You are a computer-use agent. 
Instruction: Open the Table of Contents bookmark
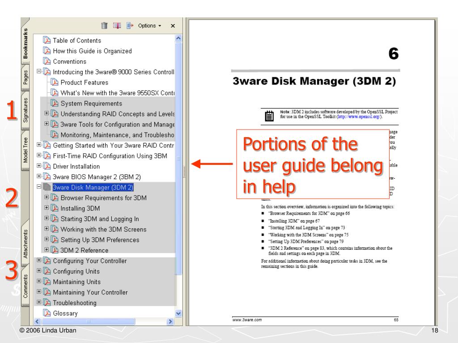click(x=77, y=40)
